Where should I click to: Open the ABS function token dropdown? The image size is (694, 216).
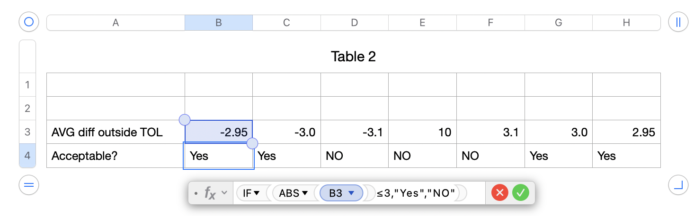(305, 193)
